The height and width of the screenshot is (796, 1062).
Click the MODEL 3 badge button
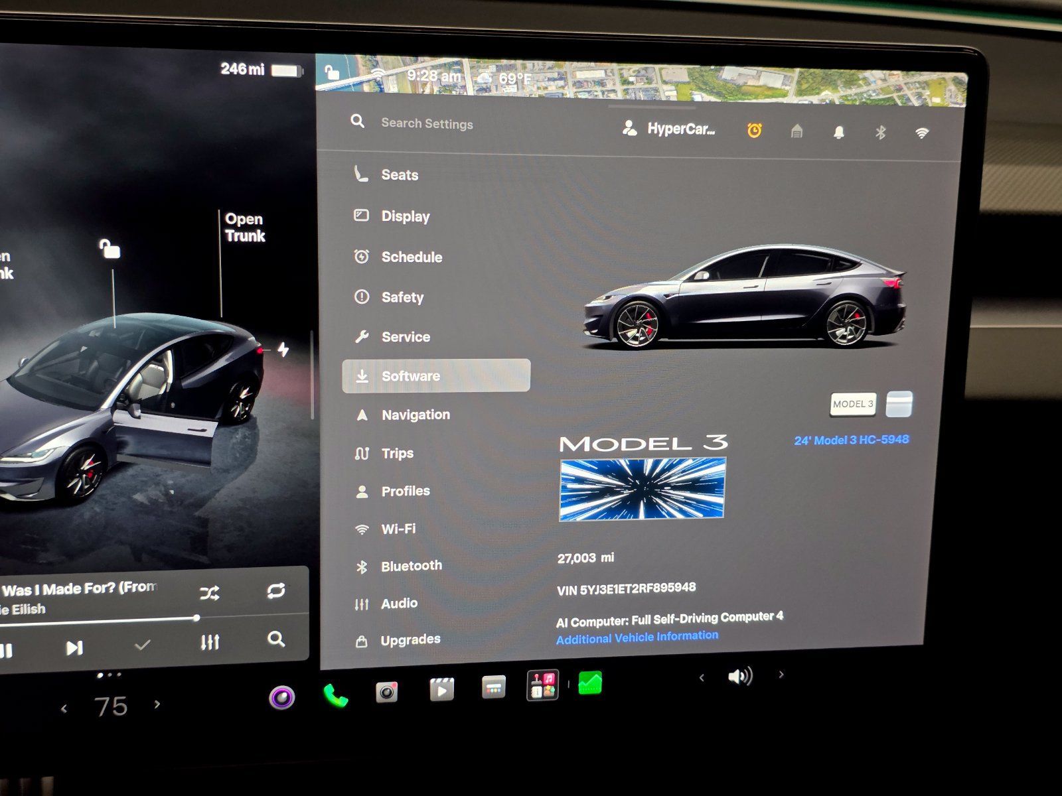point(853,404)
